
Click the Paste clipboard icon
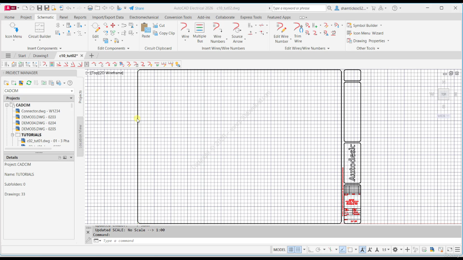point(146,30)
